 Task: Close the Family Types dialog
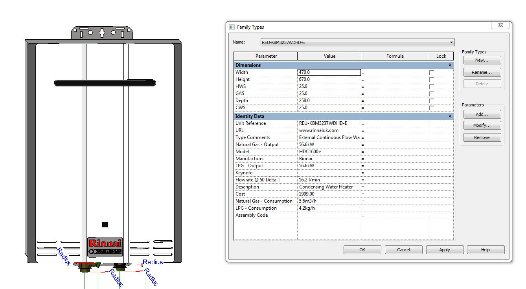(x=500, y=26)
